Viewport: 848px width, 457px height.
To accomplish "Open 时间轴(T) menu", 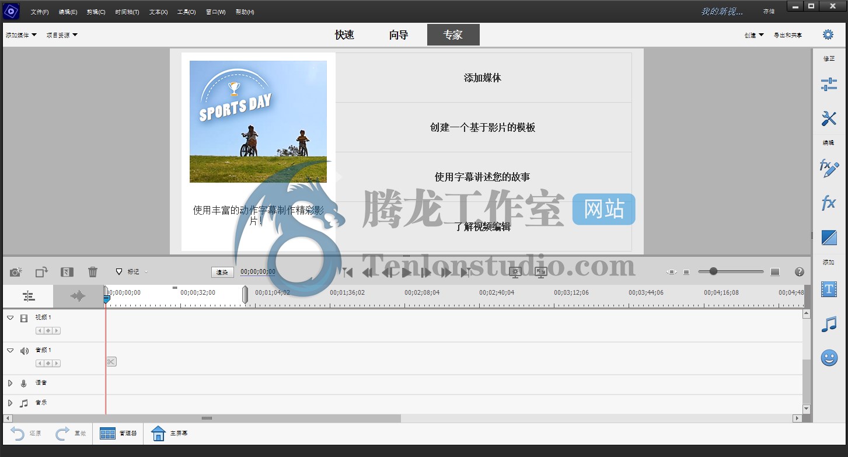I will pyautogui.click(x=127, y=12).
